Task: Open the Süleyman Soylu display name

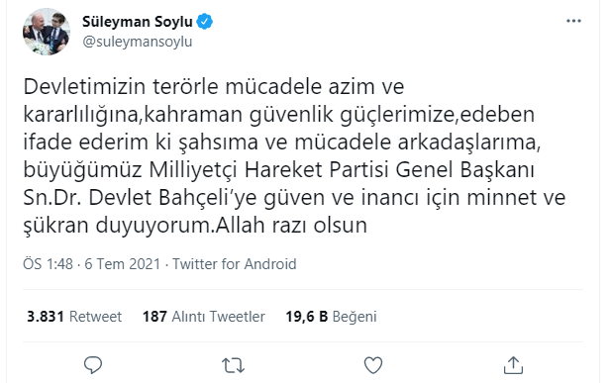Action: click(x=138, y=22)
